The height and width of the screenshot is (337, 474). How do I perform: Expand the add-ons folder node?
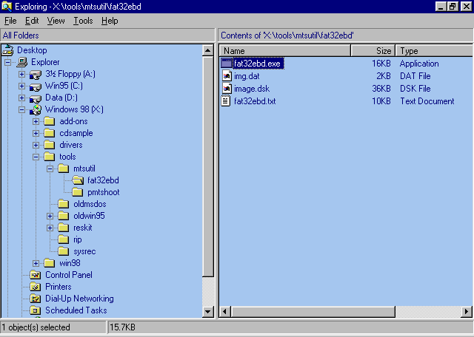36,121
